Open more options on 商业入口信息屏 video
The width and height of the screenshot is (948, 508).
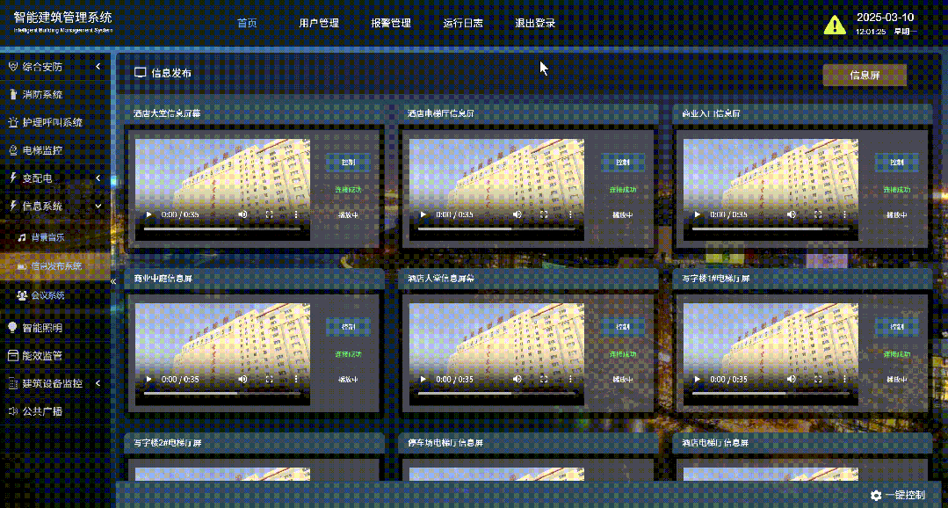844,214
